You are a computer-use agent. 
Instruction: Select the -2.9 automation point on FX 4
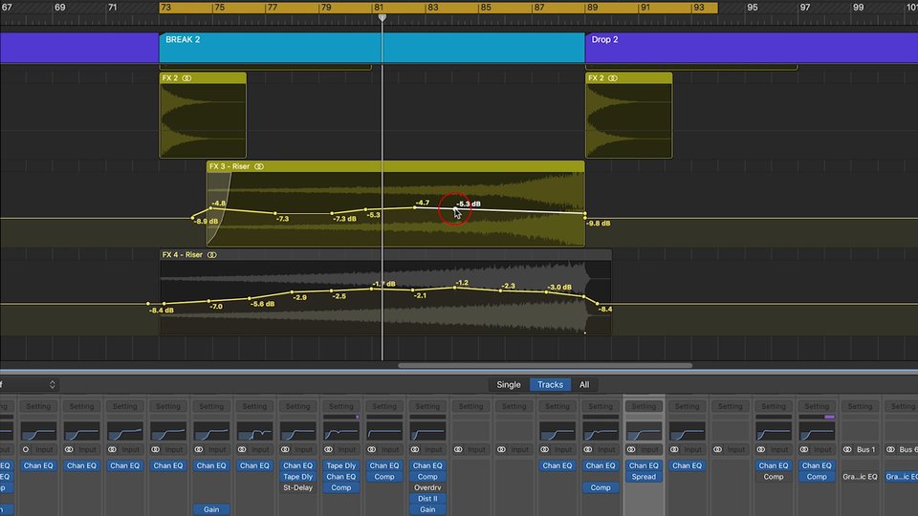(x=293, y=292)
